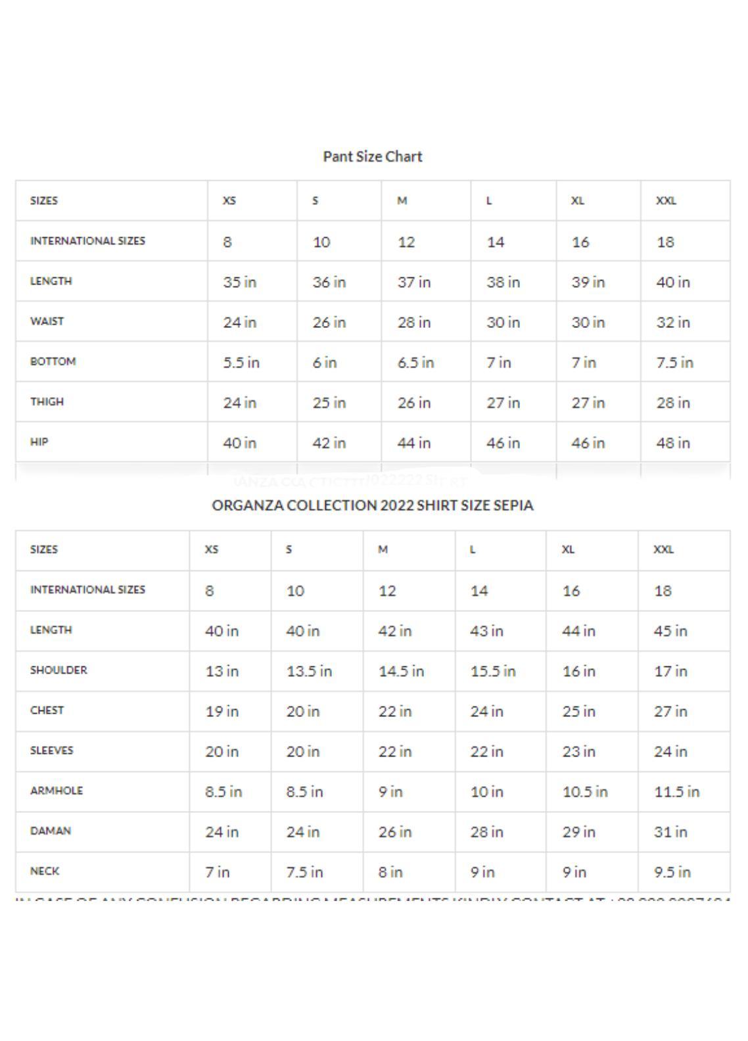Select the 6.5 in bottom measurement

(x=415, y=363)
